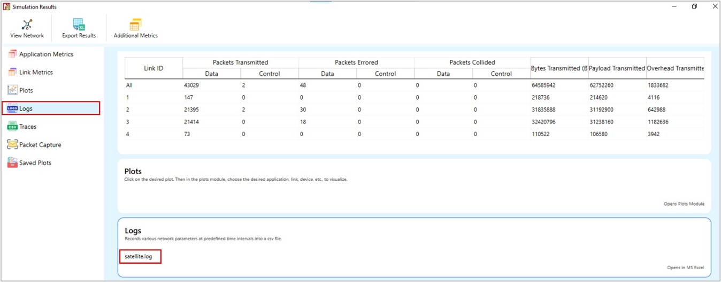Open Application Metrics in the sidebar
The image size is (721, 282).
[x=46, y=54]
